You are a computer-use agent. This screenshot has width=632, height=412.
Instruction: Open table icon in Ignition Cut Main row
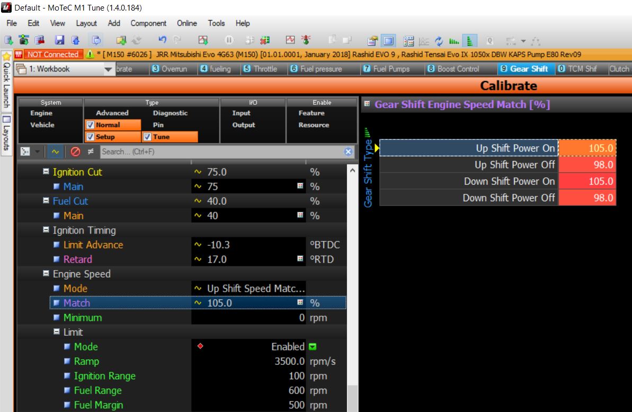[x=300, y=186]
